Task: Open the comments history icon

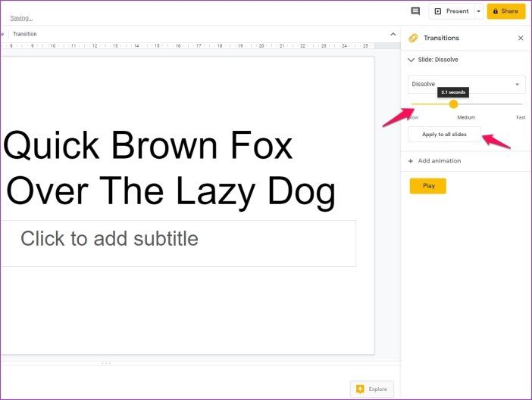Action: (x=415, y=11)
